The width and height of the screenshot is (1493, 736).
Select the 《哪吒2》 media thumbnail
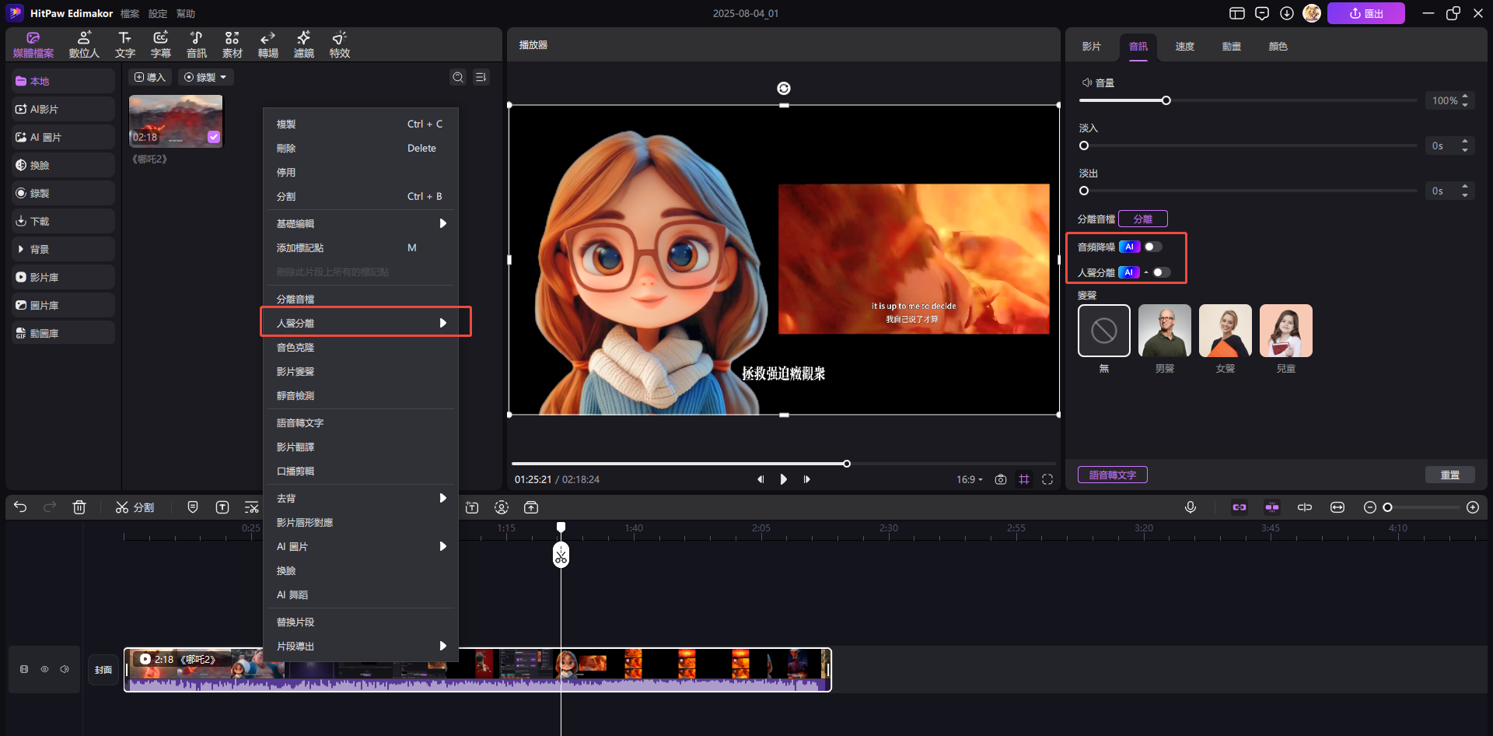tap(176, 121)
